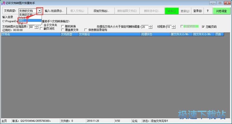
Task: Open the 论坛 forum link in status bar
Action: [x=135, y=121]
